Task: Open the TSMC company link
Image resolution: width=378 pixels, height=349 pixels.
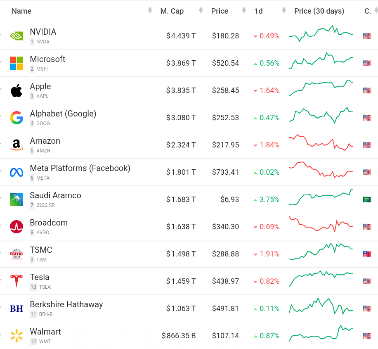Action: pyautogui.click(x=41, y=250)
